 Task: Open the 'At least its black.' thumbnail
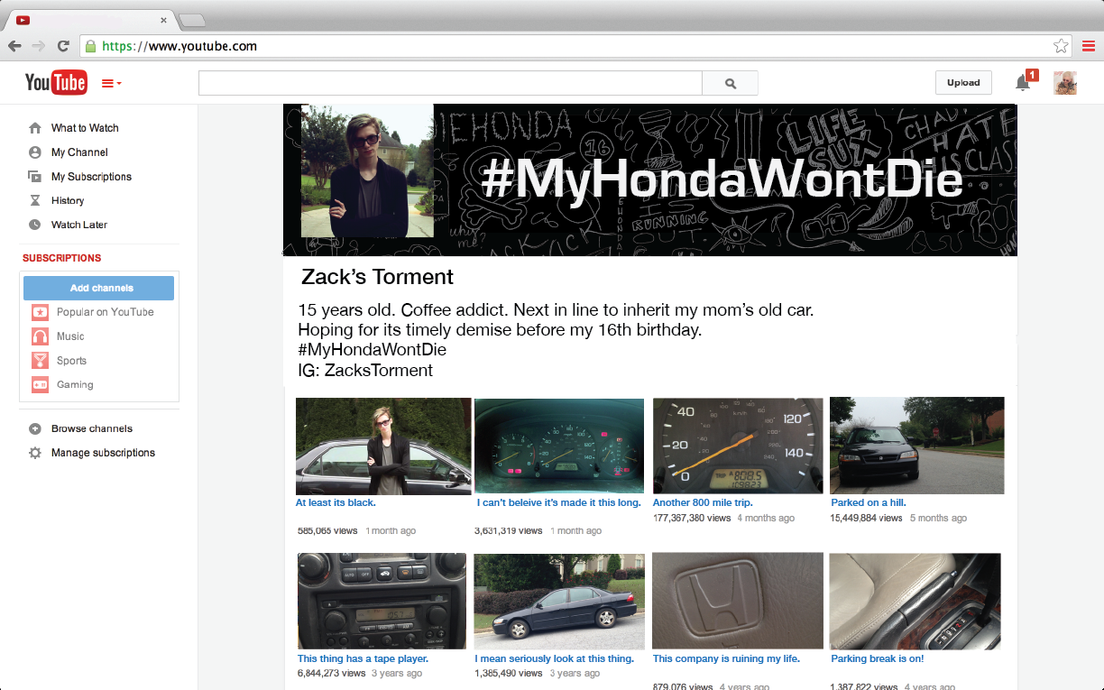coord(383,446)
